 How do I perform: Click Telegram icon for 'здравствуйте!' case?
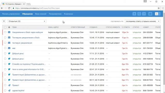click(x=9, y=90)
